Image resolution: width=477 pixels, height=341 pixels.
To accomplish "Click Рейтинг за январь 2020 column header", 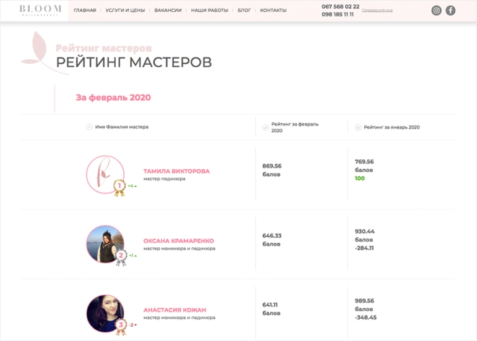I will [x=392, y=127].
